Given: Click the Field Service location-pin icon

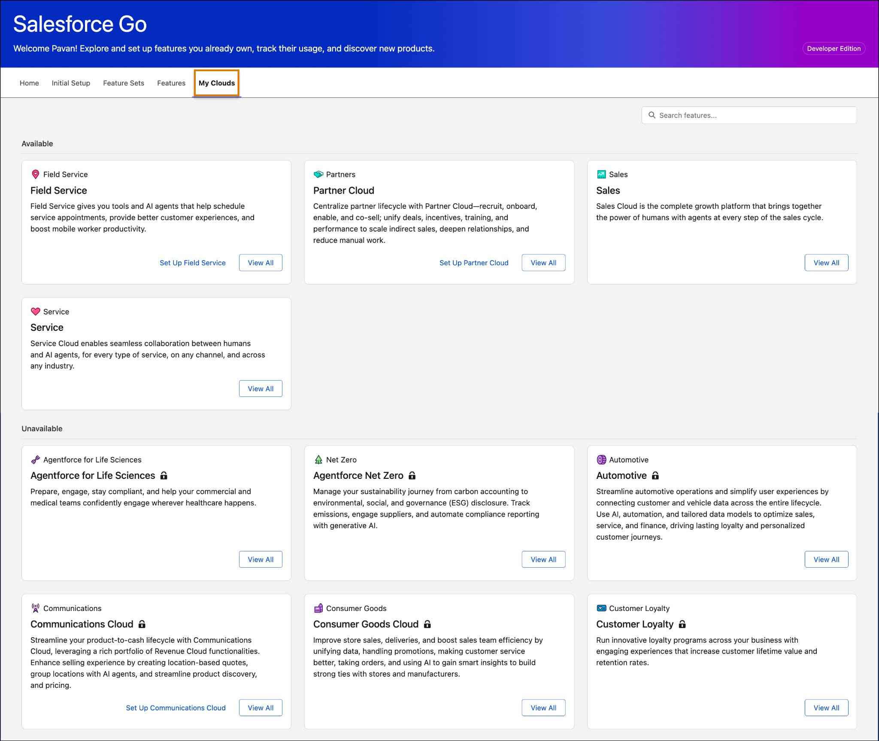Looking at the screenshot, I should click(x=36, y=174).
